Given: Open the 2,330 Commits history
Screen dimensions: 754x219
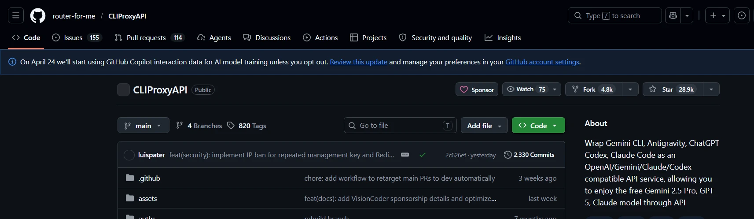Looking at the screenshot, I should pyautogui.click(x=529, y=155).
